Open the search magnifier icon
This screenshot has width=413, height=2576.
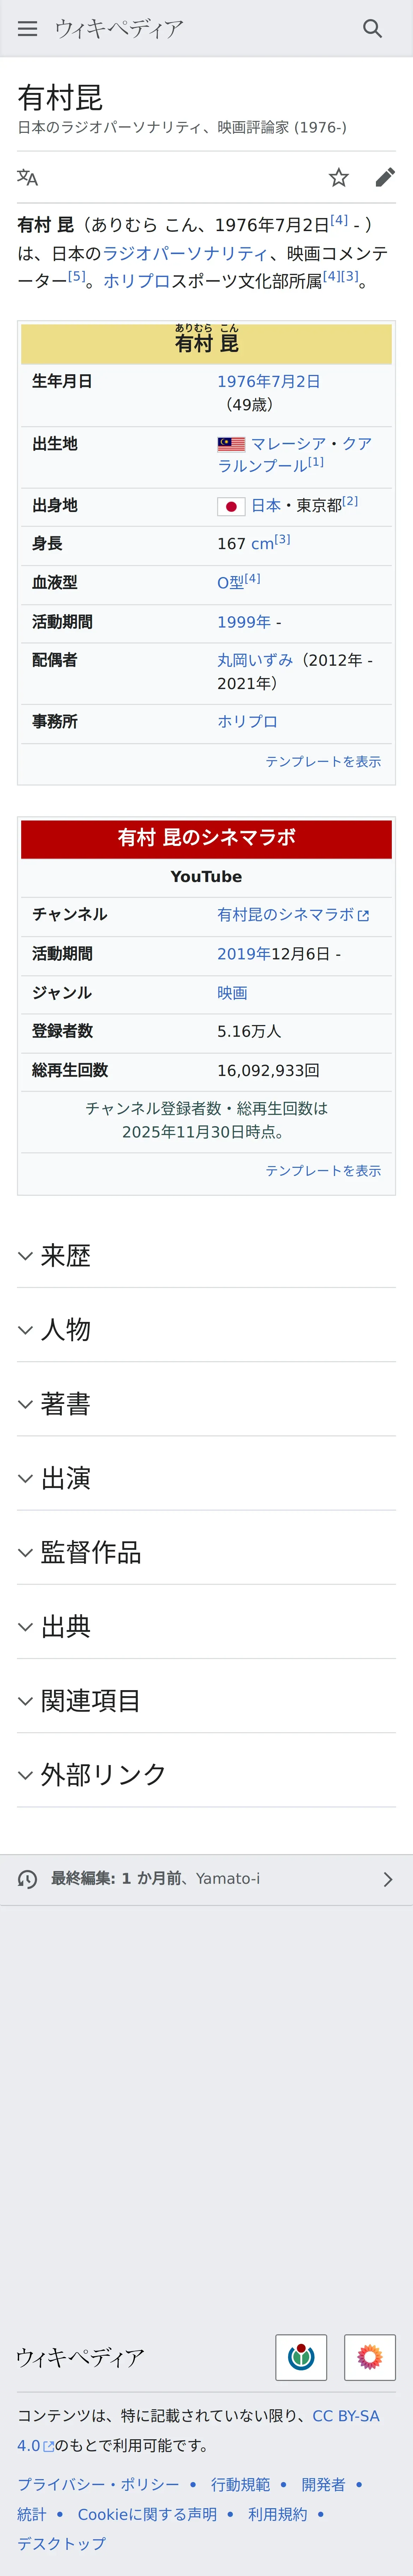click(372, 29)
